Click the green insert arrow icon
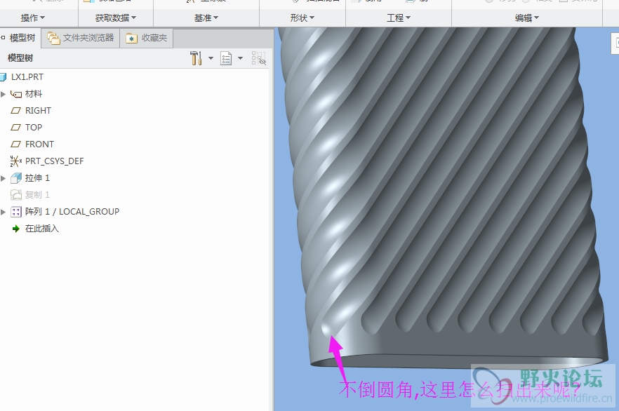This screenshot has height=411, width=619. [x=15, y=229]
